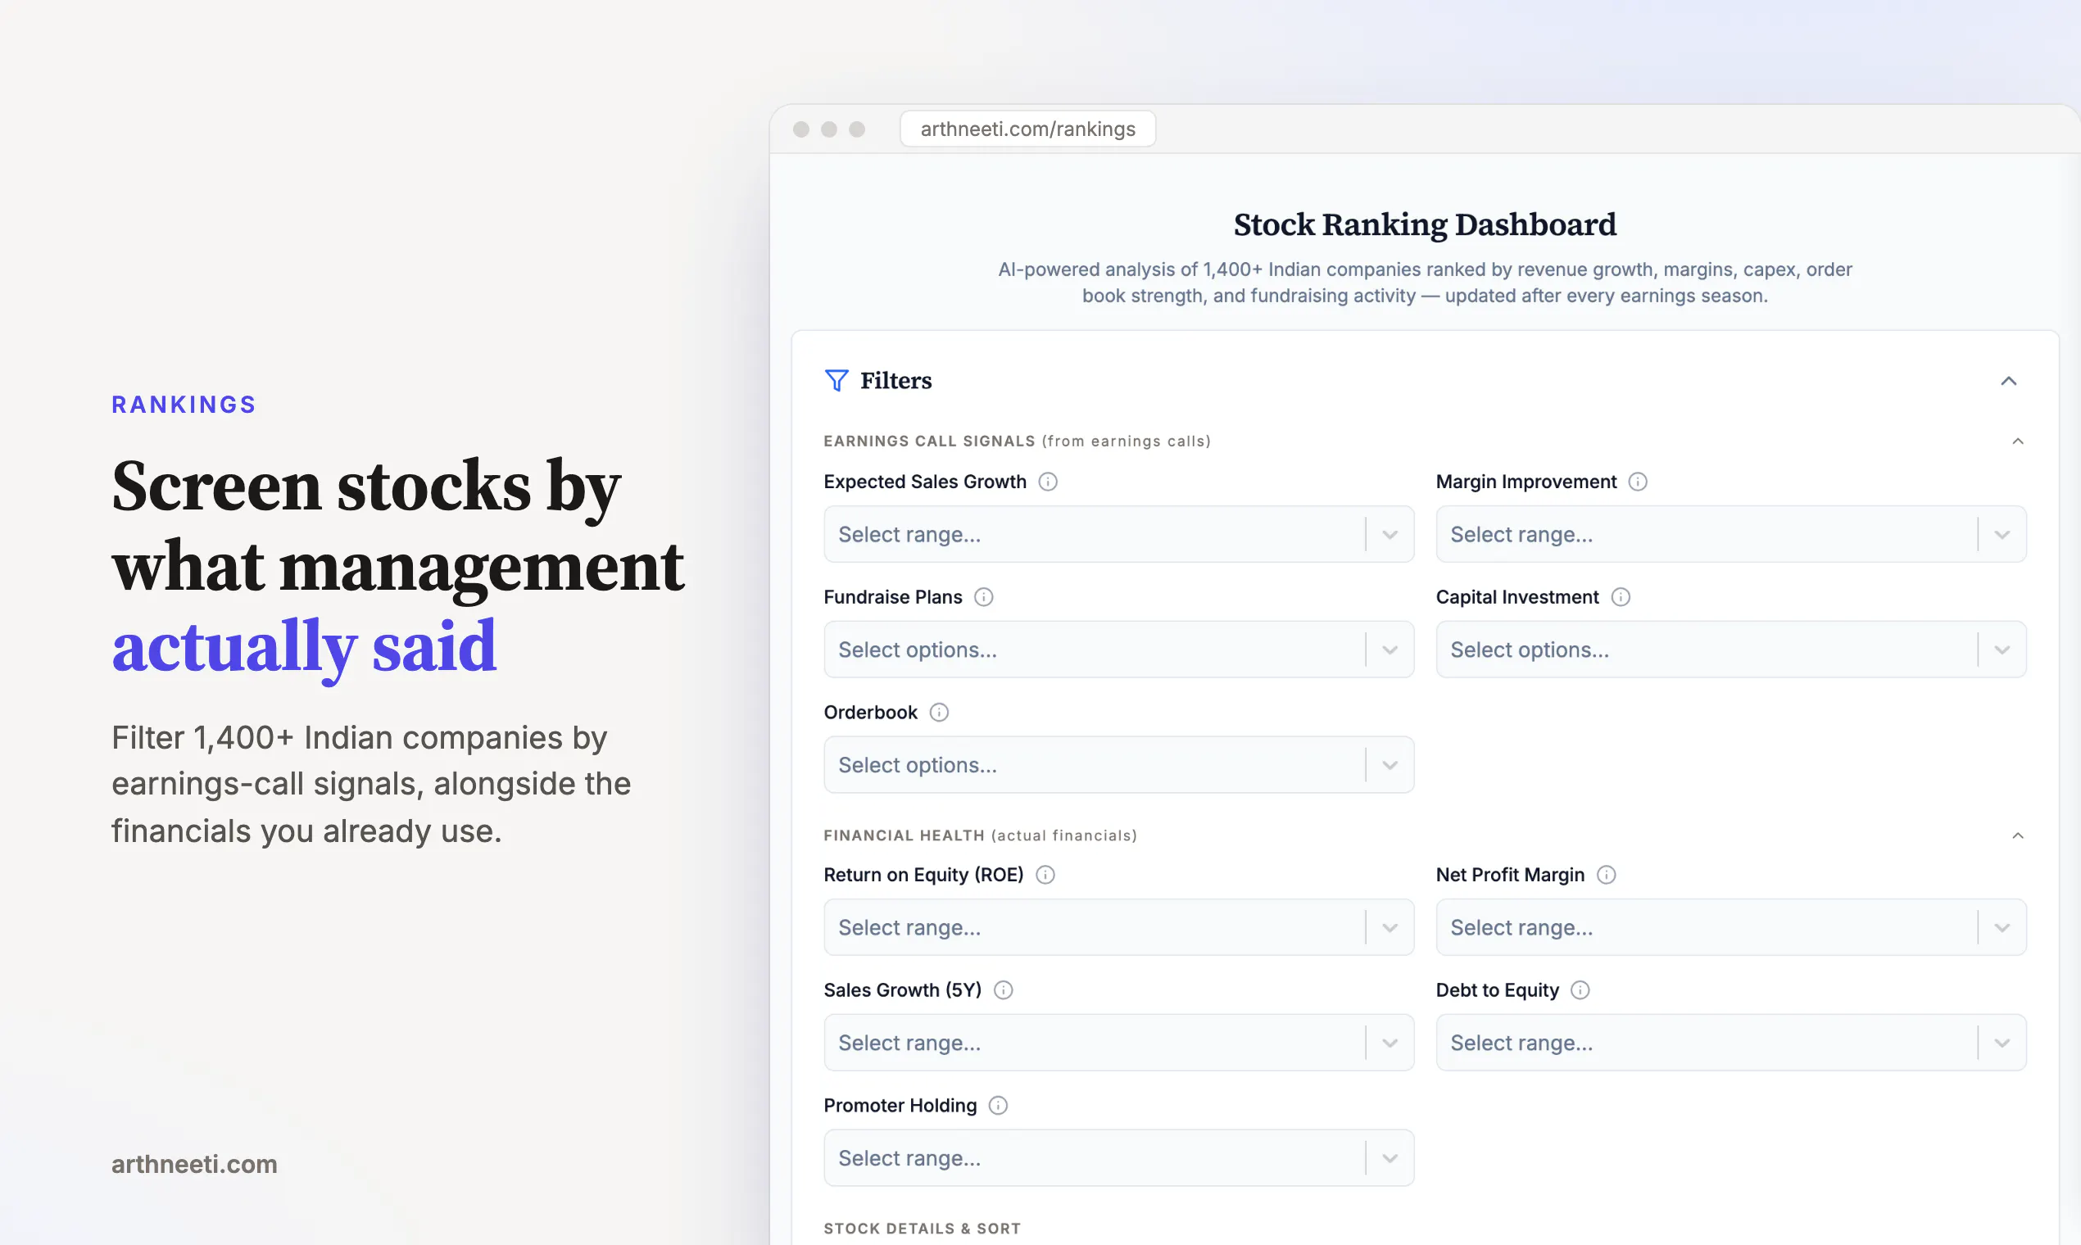Viewport: 2081px width, 1245px height.
Task: Open the Margin Improvement range dropdown
Action: [1730, 534]
